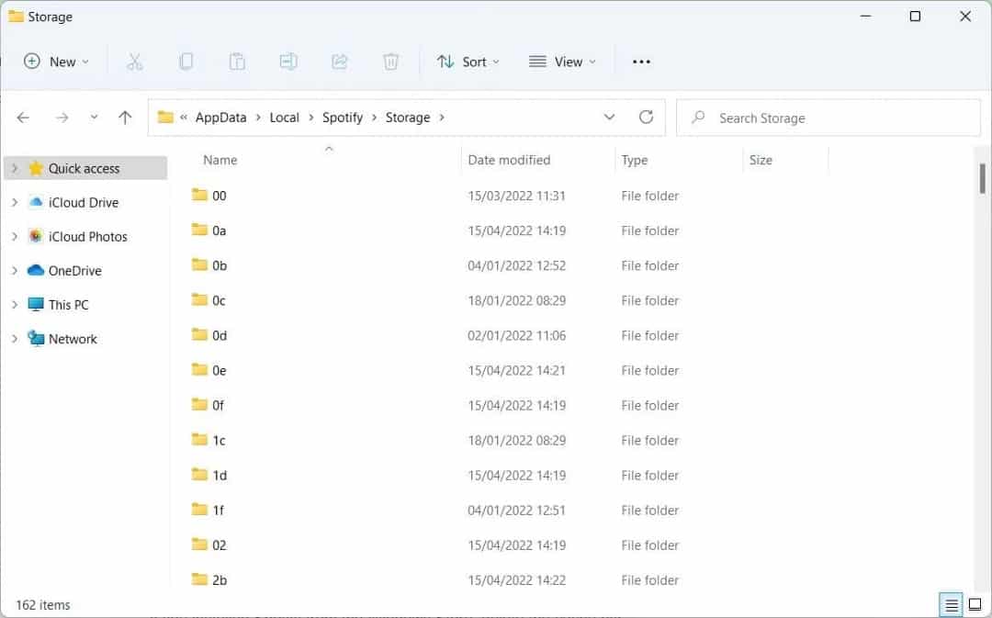Open the View dropdown

[563, 62]
